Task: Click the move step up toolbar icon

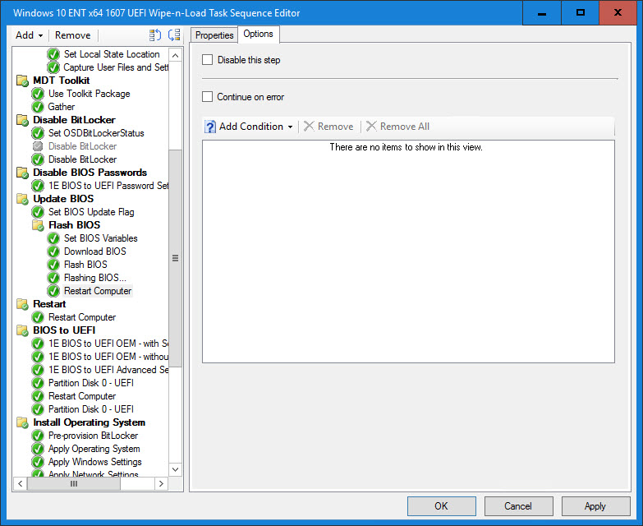Action: pos(155,35)
